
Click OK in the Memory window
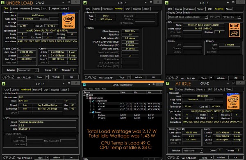click(153, 77)
